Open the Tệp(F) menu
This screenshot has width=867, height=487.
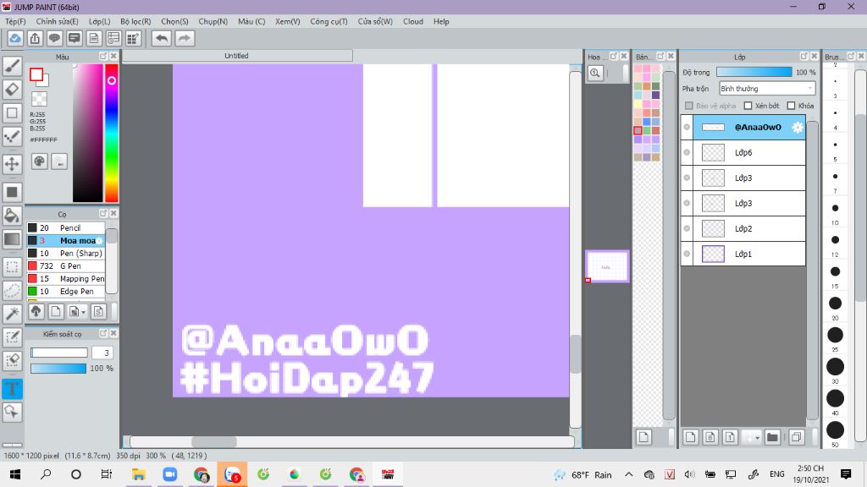point(15,21)
